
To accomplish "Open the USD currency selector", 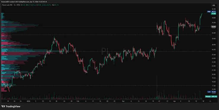I will pyautogui.click(x=214, y=5).
